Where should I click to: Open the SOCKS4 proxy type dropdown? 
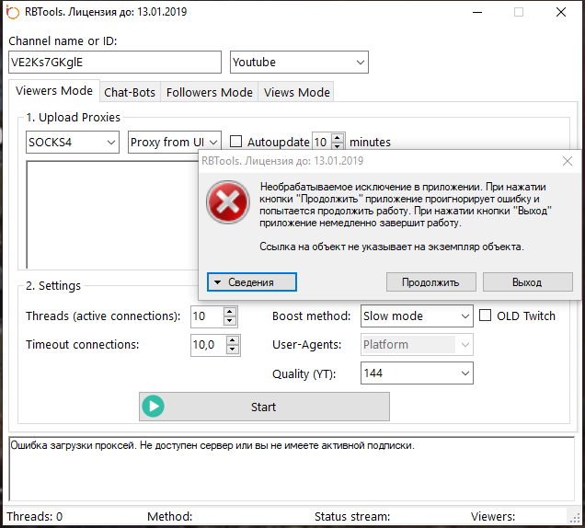click(73, 143)
